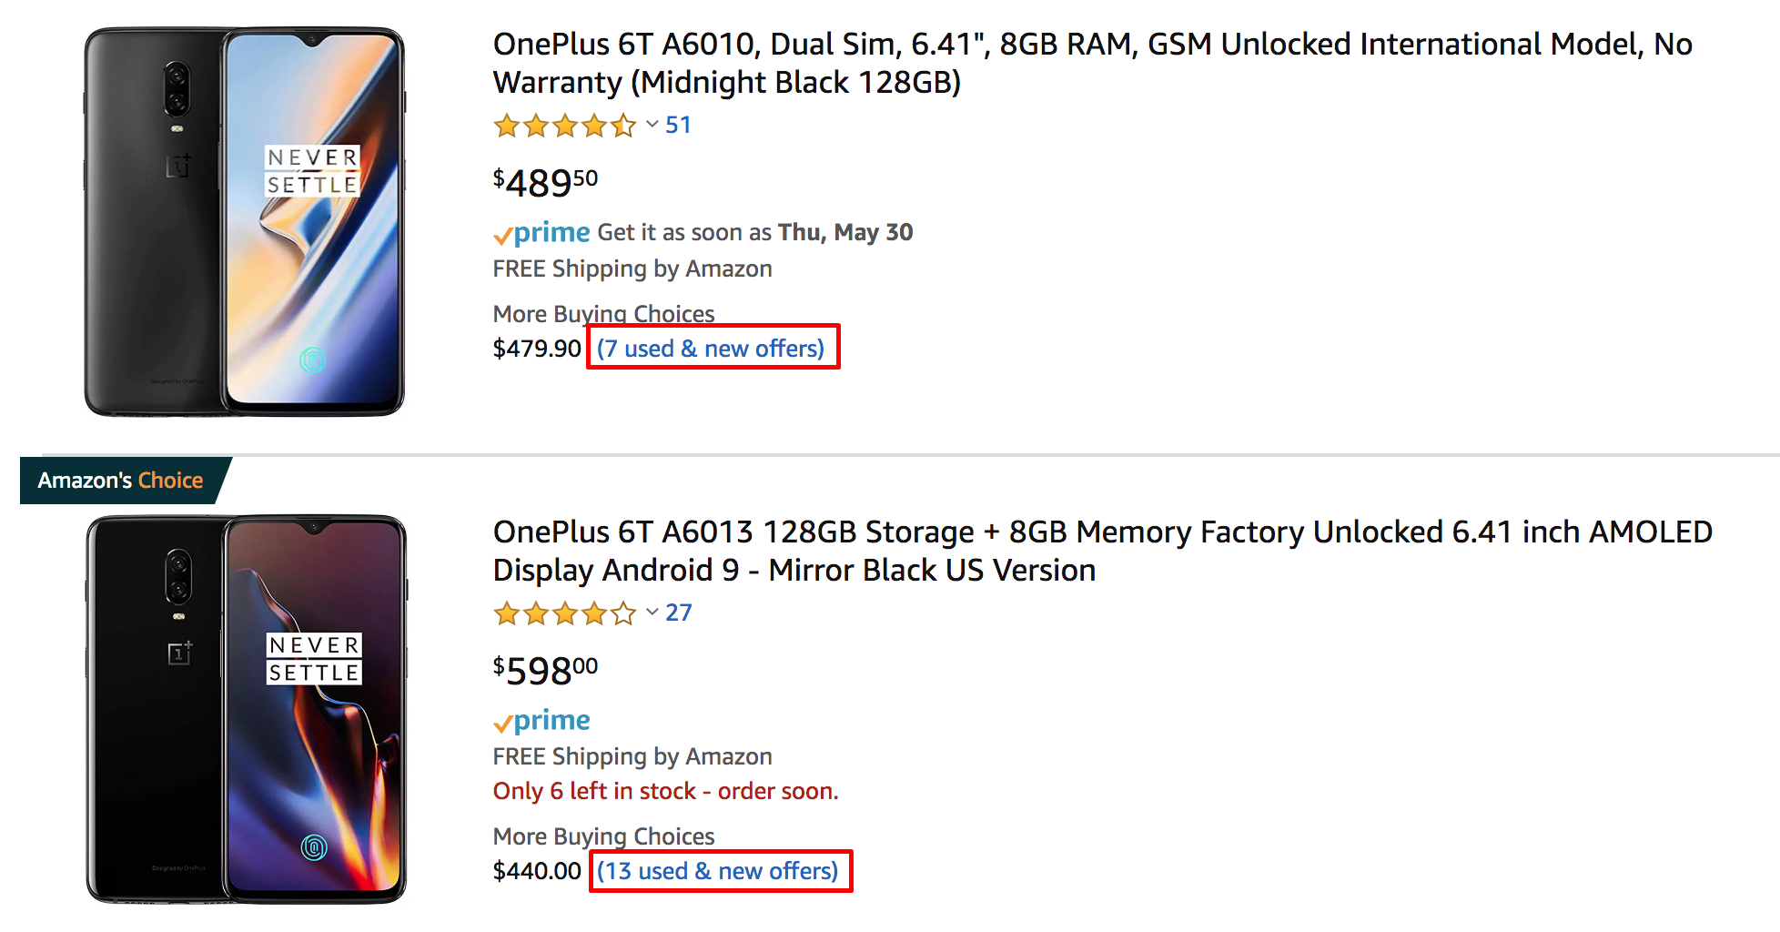
Task: Select the Prime badge on the OnePlus 6T A6010
Action: point(542,232)
